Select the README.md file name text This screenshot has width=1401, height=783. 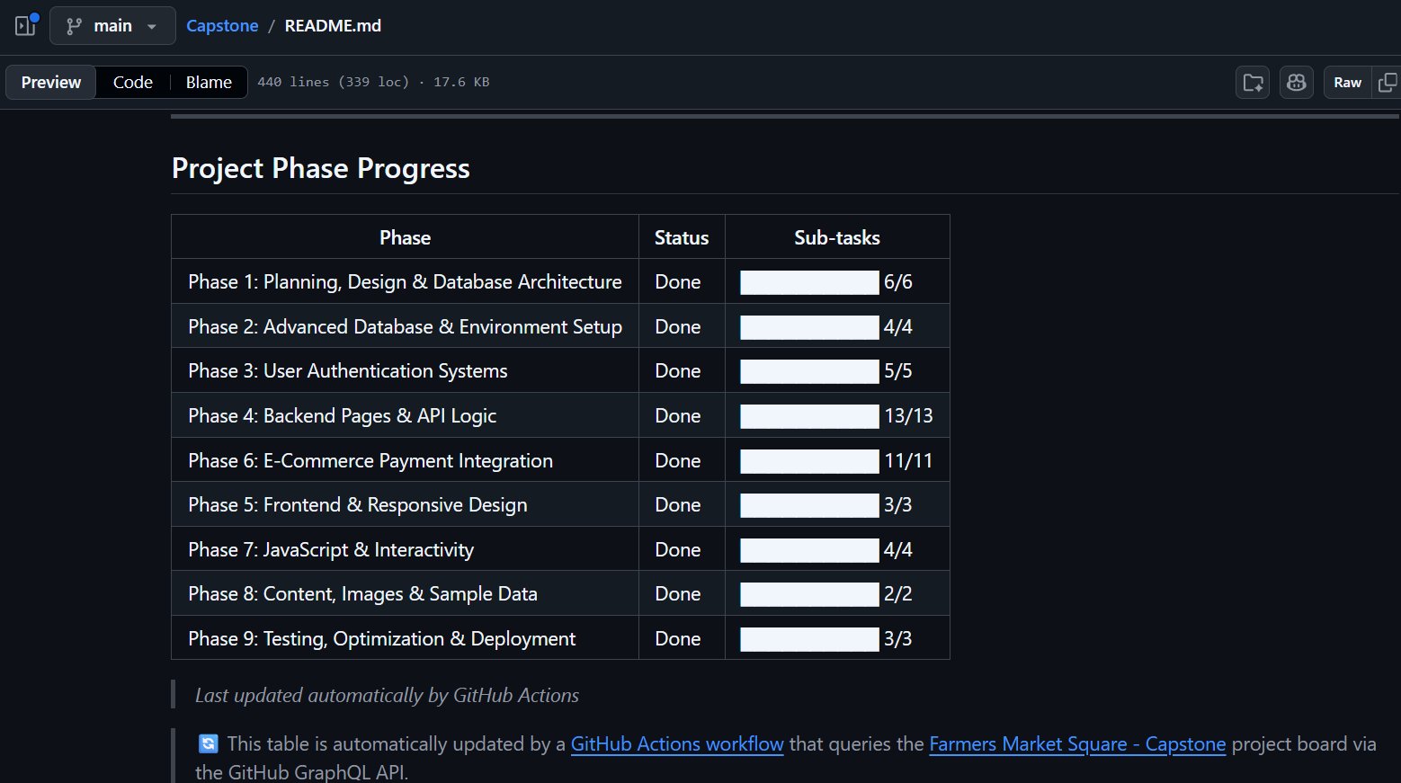[333, 26]
